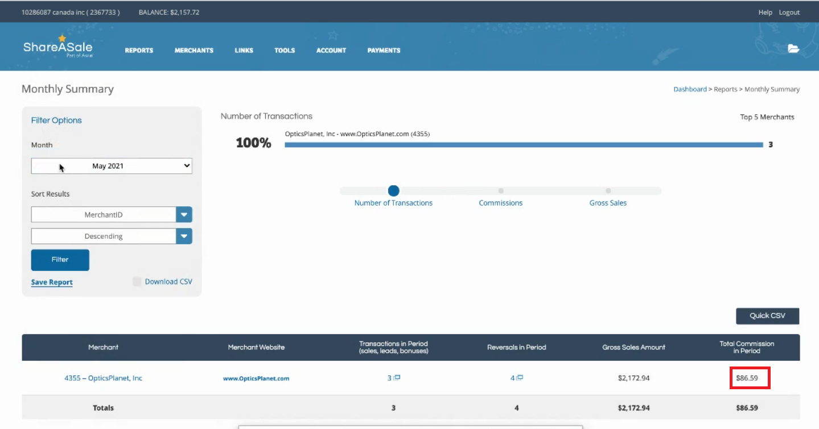
Task: Open the Reports menu
Action: 139,51
